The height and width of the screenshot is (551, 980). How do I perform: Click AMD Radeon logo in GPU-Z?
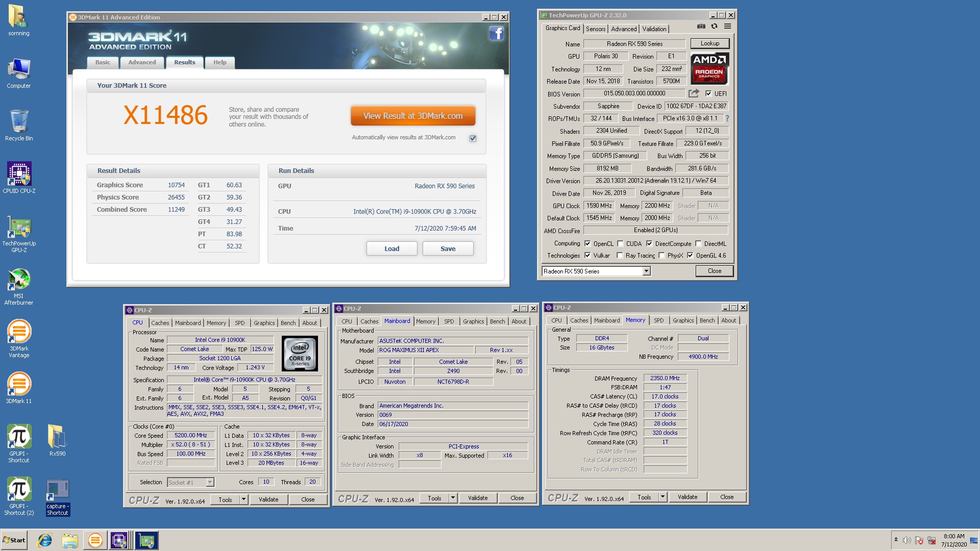pyautogui.click(x=709, y=68)
